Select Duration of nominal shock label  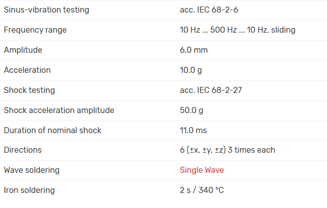[53, 130]
